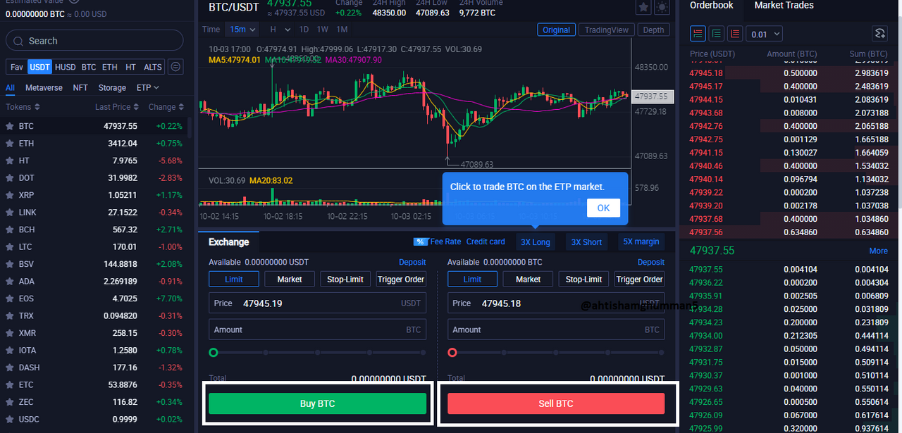
Task: Toggle the star next to USDC
Action: (x=10, y=420)
